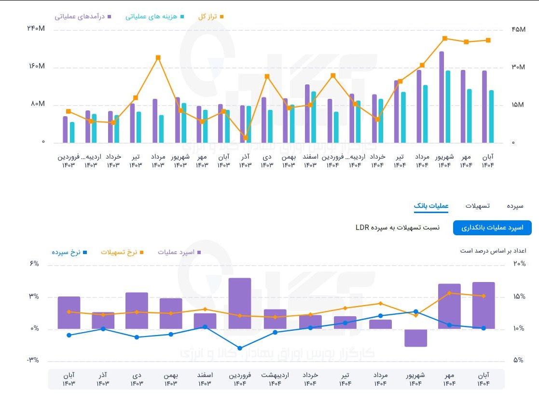Select the عملیات بانک tab

431,206
